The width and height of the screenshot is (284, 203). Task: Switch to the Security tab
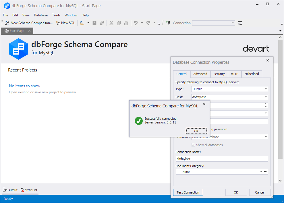coord(219,74)
